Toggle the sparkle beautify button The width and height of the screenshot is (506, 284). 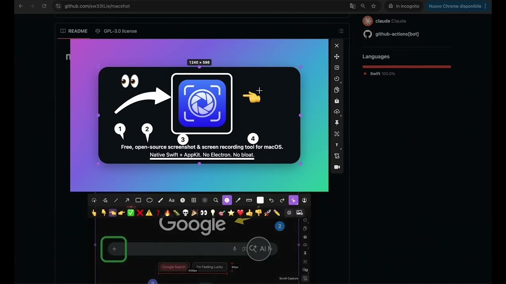tap(293, 200)
